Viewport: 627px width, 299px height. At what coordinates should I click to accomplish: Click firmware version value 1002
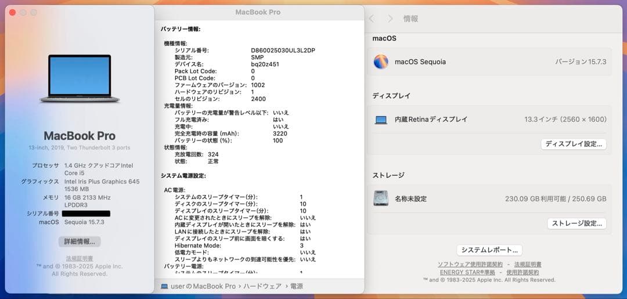(258, 85)
